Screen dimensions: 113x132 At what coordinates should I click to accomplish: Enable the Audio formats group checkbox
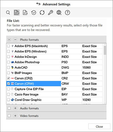(9, 108)
